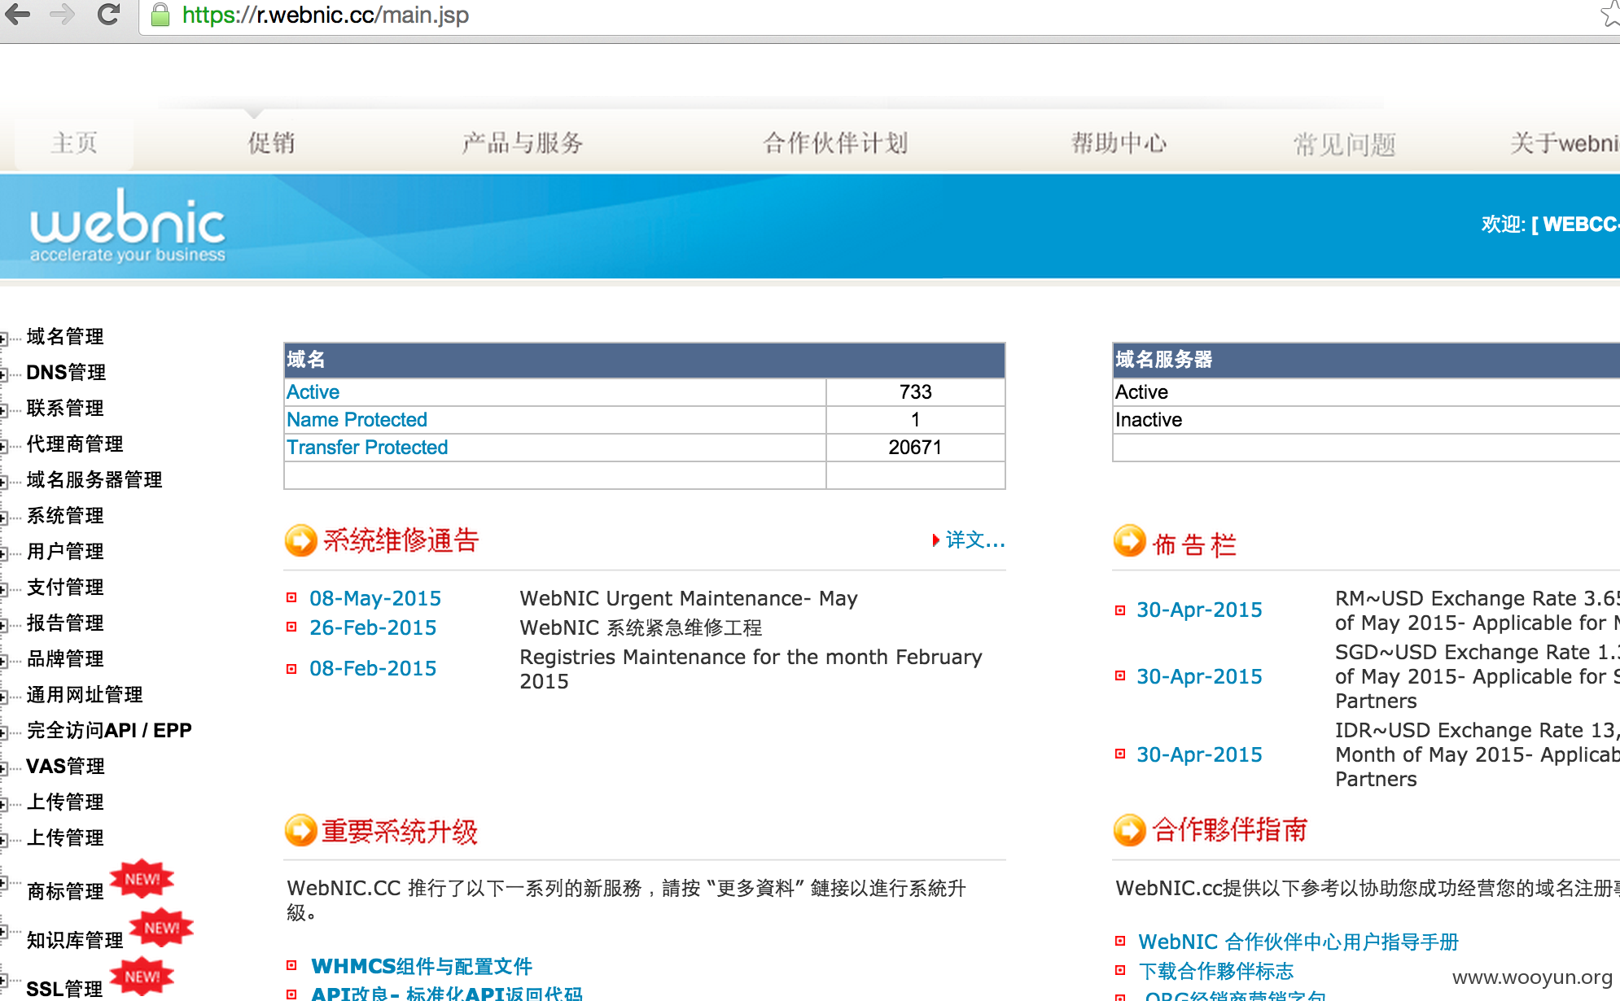Expand the 报告管理 tree node

pos(4,625)
